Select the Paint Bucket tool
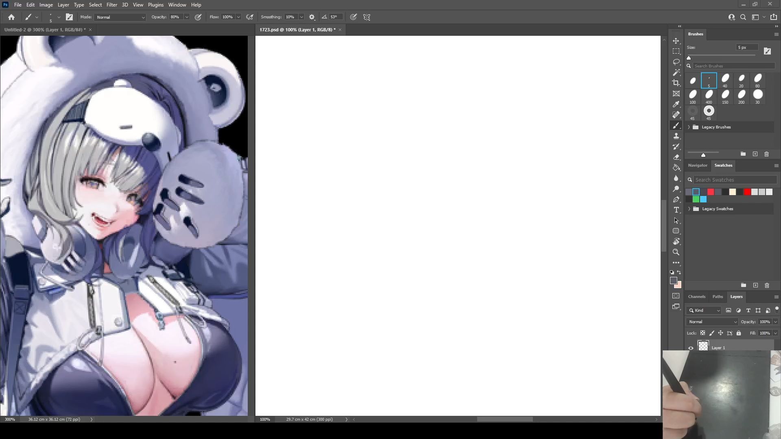781x439 pixels. click(x=676, y=168)
